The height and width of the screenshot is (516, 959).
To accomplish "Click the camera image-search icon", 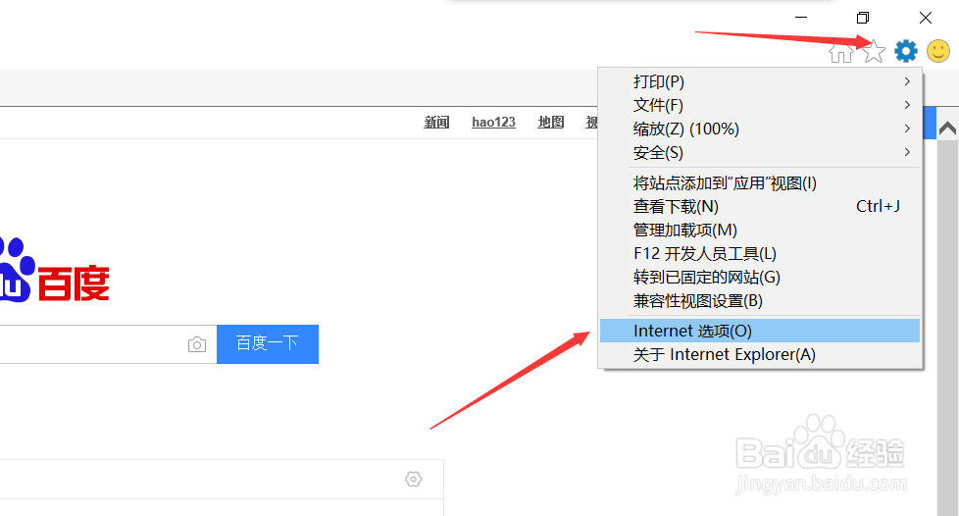I will click(x=197, y=344).
